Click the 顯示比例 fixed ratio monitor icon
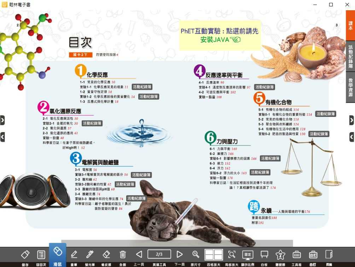 [x=248, y=255]
